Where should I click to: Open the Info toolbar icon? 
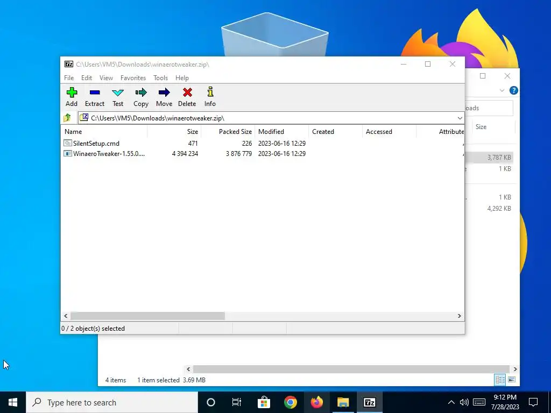210,91
